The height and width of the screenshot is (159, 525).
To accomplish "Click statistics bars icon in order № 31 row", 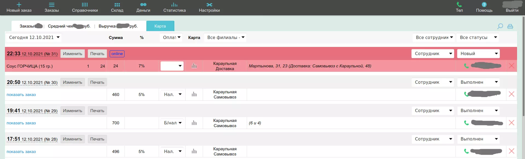I will (194, 66).
